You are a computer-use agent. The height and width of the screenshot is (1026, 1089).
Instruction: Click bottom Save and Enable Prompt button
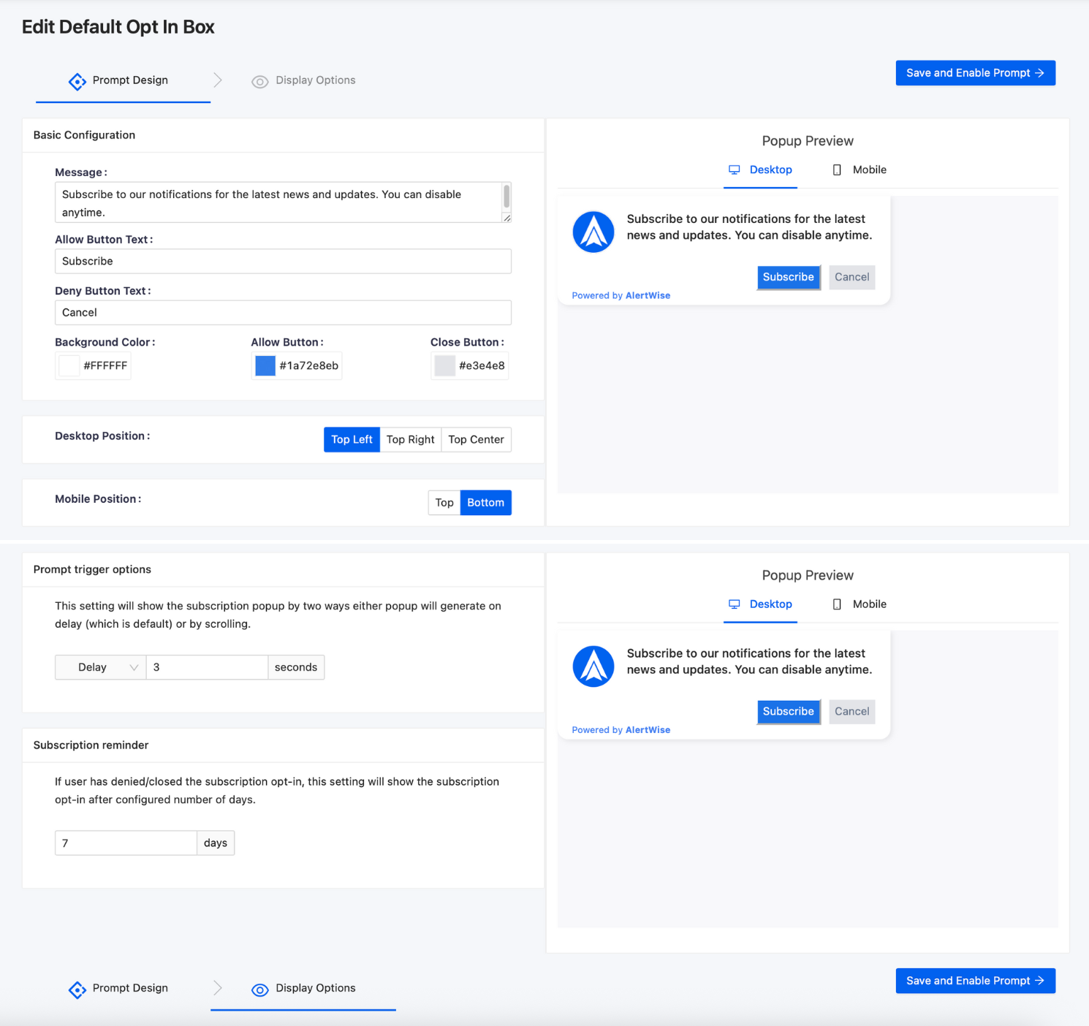(976, 981)
